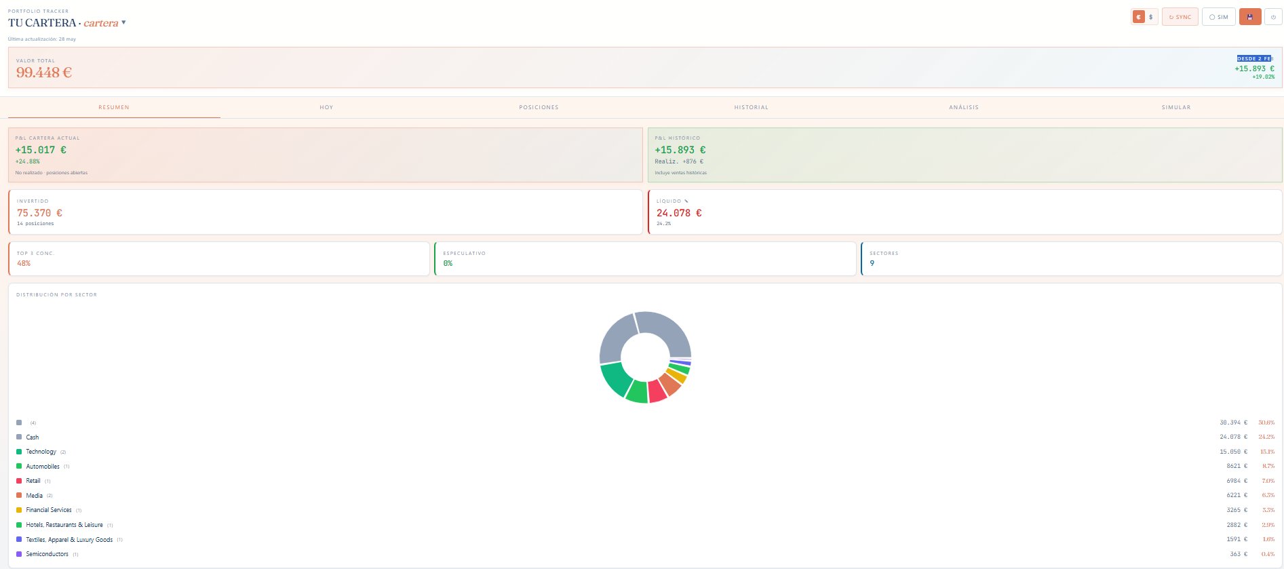
Task: Switch currency to dollar
Action: (x=1151, y=17)
